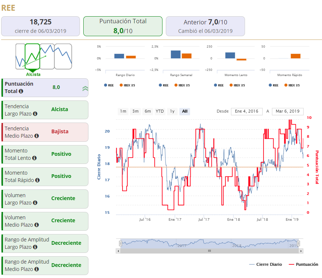Click info icon for Volumen Largo Plazo
The width and height of the screenshot is (322, 278).
35,203
